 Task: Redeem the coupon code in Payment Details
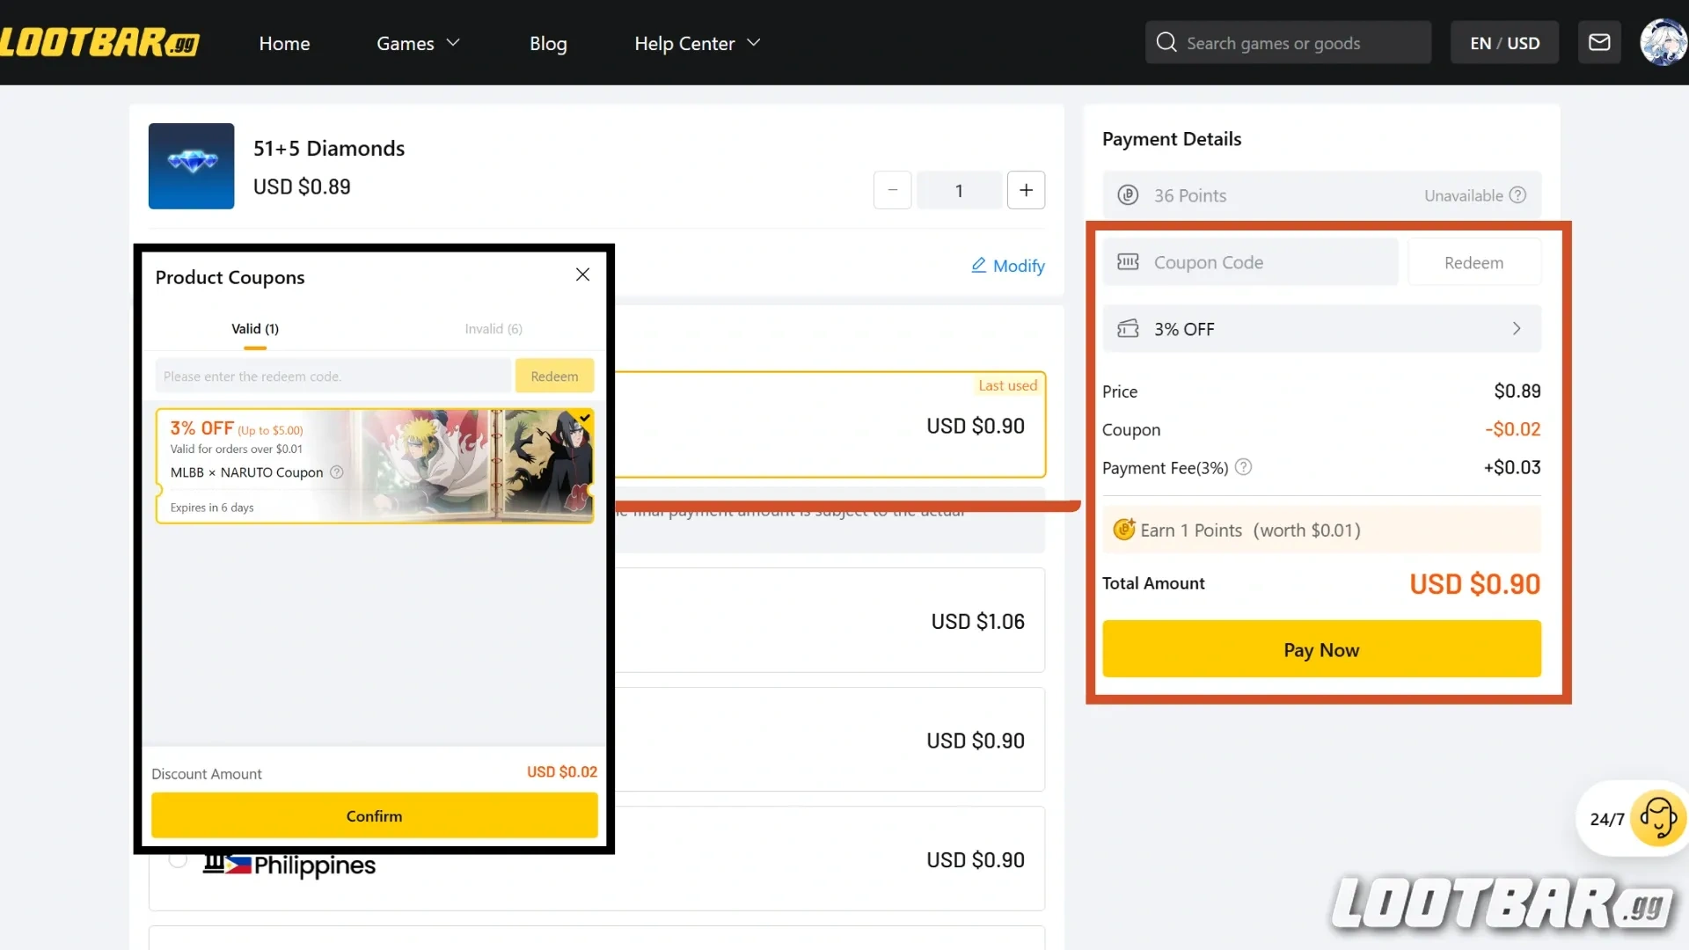(1473, 262)
